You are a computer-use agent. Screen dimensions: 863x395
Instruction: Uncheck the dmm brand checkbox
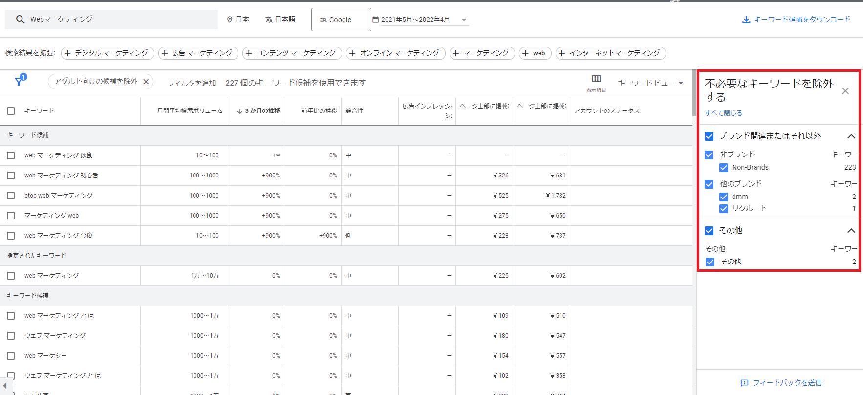(x=724, y=197)
